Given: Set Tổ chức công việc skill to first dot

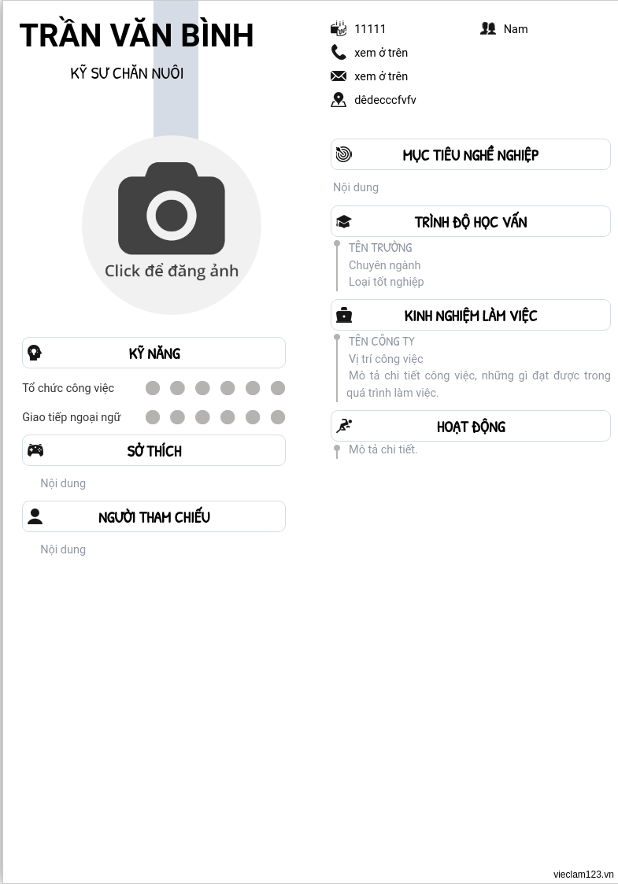Looking at the screenshot, I should [x=153, y=388].
